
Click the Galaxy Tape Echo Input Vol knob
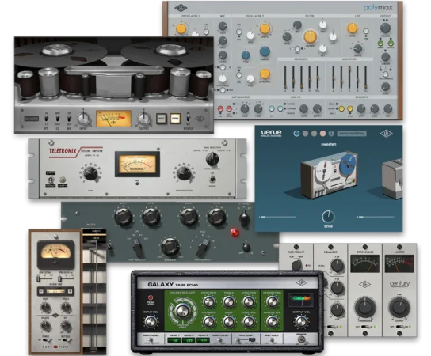tap(151, 321)
